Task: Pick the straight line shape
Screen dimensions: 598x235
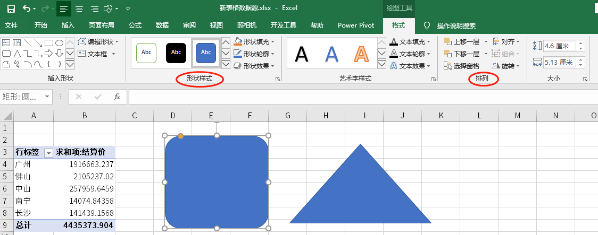Action: pos(28,42)
